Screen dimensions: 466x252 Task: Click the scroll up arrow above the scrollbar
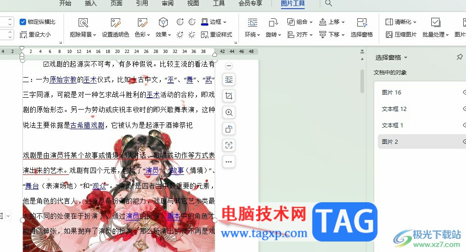362,59
